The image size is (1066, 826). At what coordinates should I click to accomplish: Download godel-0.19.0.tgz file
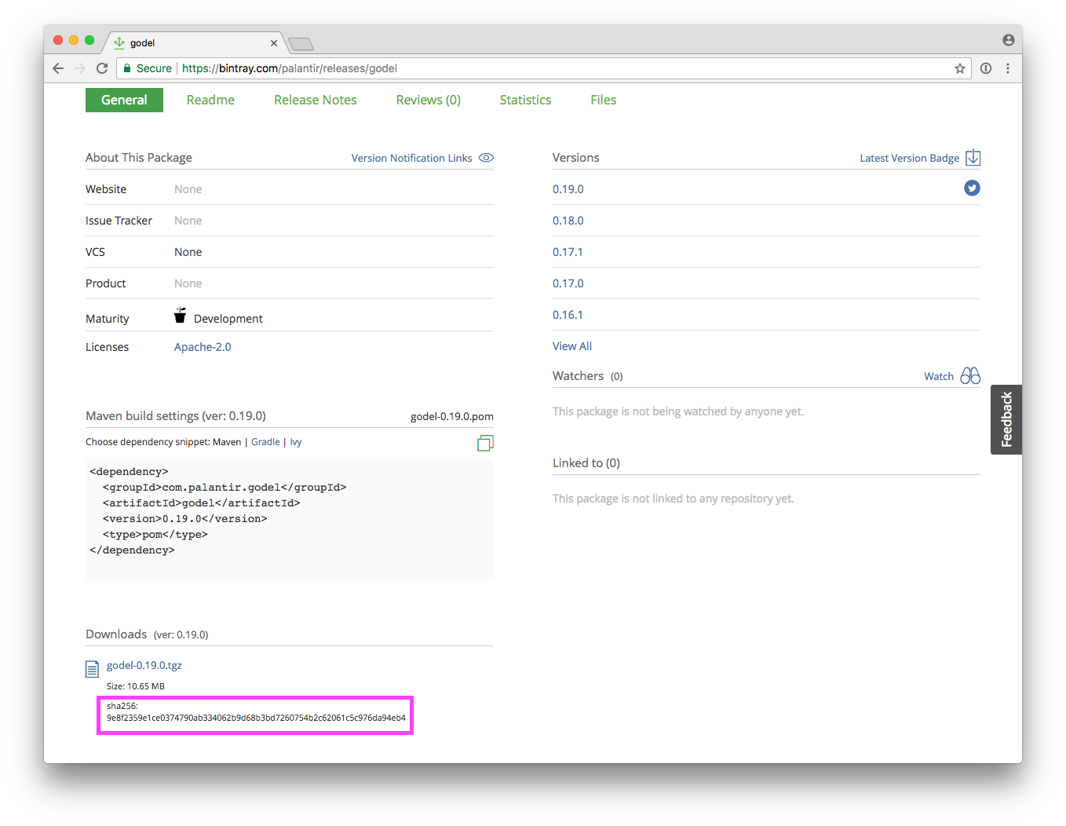pyautogui.click(x=144, y=665)
